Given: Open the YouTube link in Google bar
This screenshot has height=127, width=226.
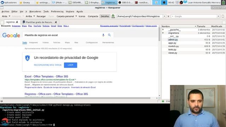Looking at the screenshot, I should [37, 26].
